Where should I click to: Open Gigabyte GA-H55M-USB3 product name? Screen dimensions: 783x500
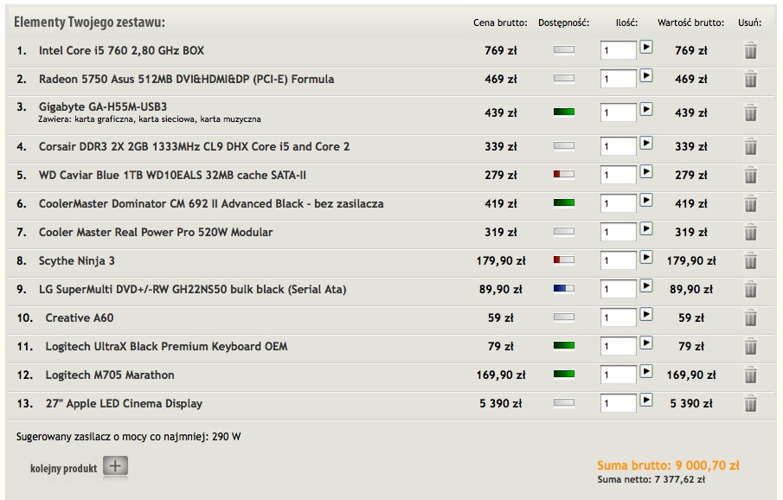pos(103,107)
